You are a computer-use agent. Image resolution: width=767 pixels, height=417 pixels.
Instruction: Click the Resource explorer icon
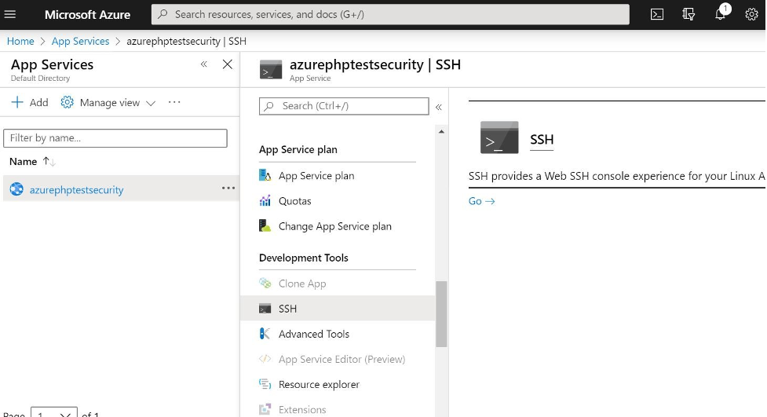(x=265, y=384)
